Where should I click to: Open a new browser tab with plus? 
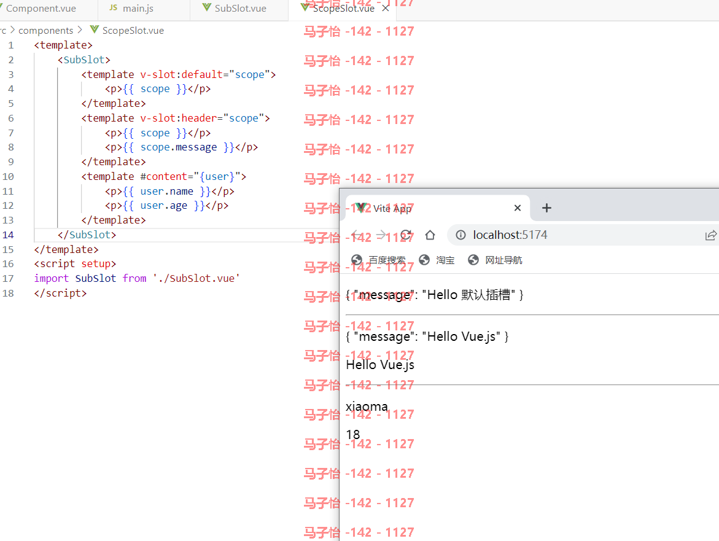coord(546,208)
